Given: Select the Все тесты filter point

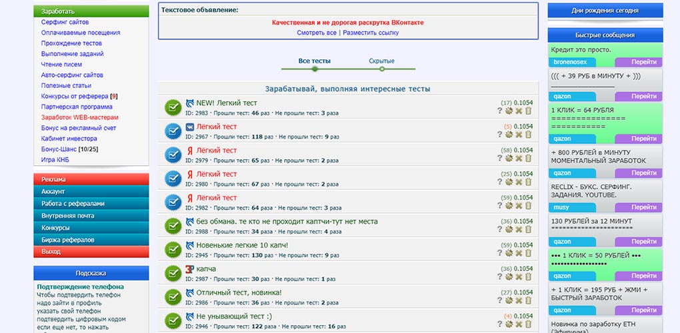Looking at the screenshot, I should click(x=315, y=69).
